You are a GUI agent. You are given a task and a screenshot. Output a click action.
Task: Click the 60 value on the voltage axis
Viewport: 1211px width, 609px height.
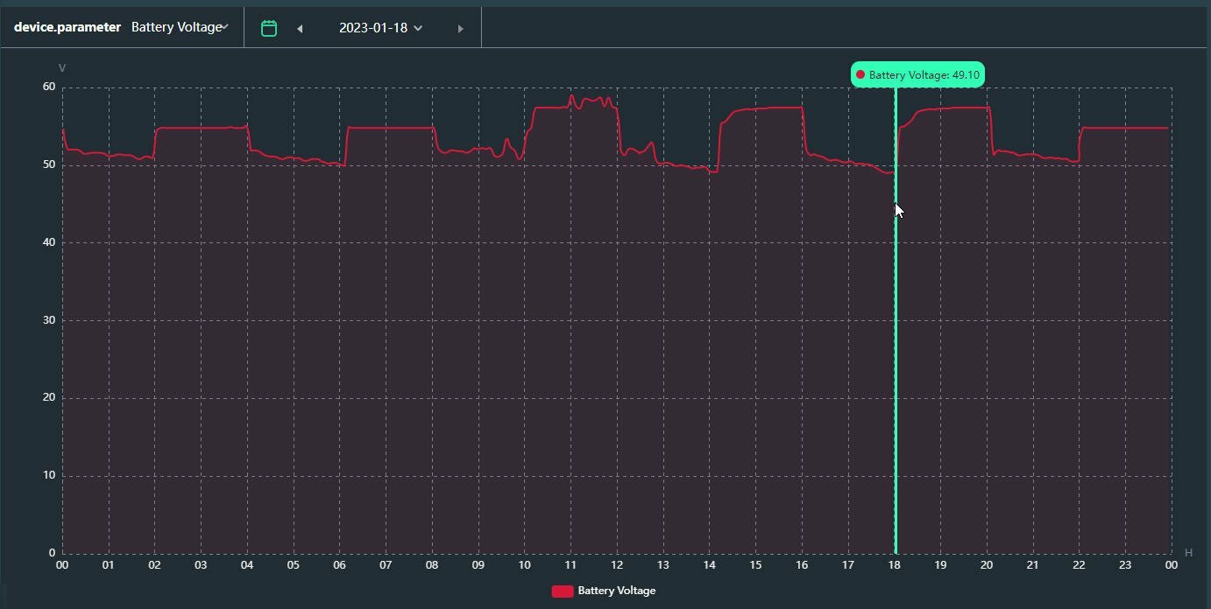pyautogui.click(x=48, y=87)
